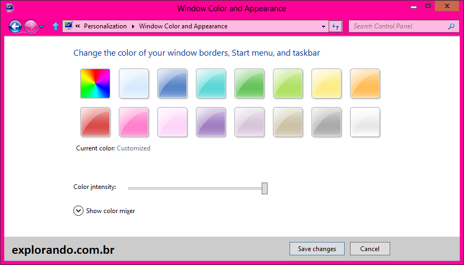Pick the green color swatch
Image resolution: width=464 pixels, height=265 pixels.
click(x=249, y=84)
